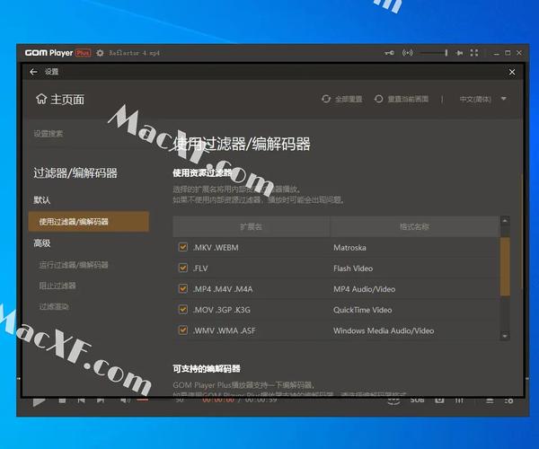539x449 pixels.
Task: Uncheck the .FLV checkbox
Action: (183, 268)
